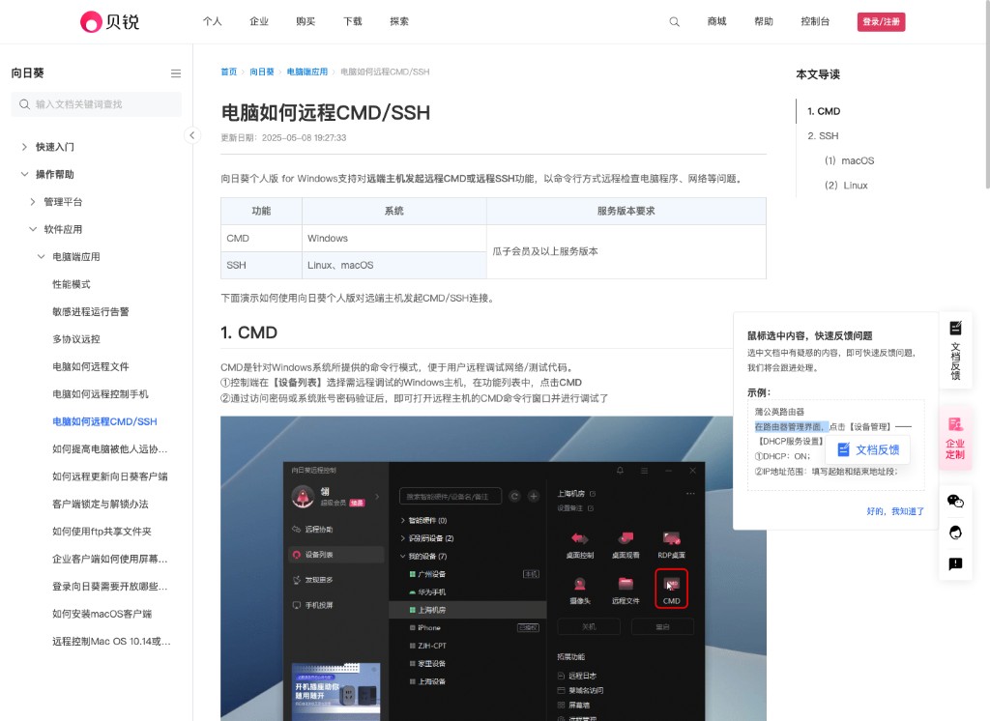Click the WeChat icon on the right rail
Viewport: 990px width, 721px height.
pos(955,502)
